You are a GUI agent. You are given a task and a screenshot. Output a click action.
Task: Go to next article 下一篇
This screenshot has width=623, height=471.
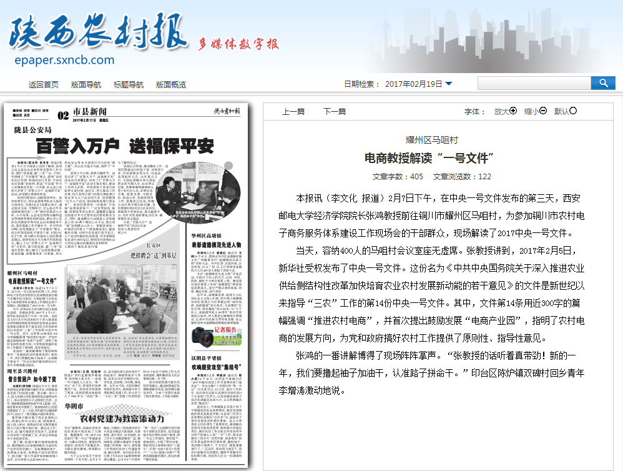[335, 112]
